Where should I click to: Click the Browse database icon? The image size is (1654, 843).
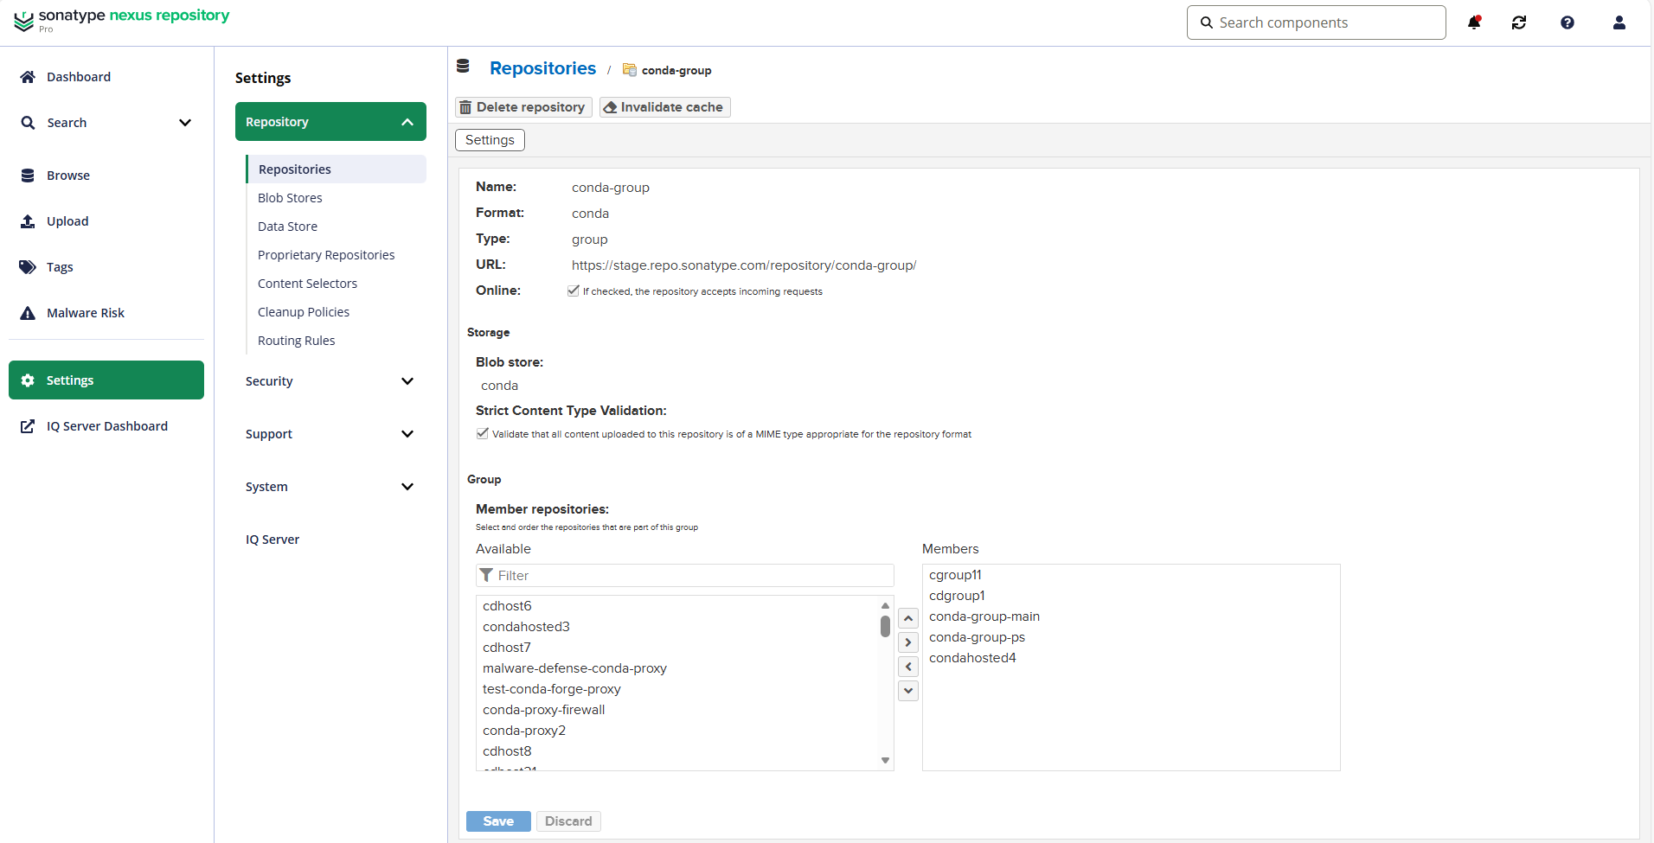coord(28,176)
